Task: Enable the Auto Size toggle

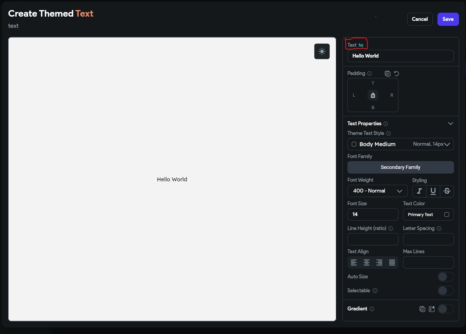Action: coord(445,276)
